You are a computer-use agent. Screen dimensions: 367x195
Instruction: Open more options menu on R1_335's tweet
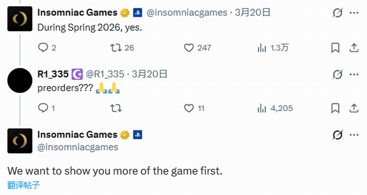tap(354, 74)
